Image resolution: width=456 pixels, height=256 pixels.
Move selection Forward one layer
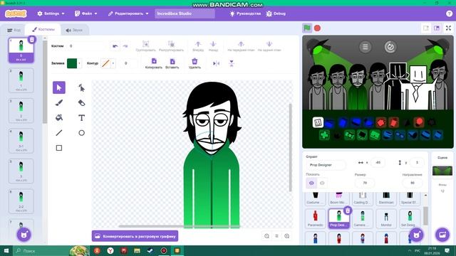click(x=198, y=44)
